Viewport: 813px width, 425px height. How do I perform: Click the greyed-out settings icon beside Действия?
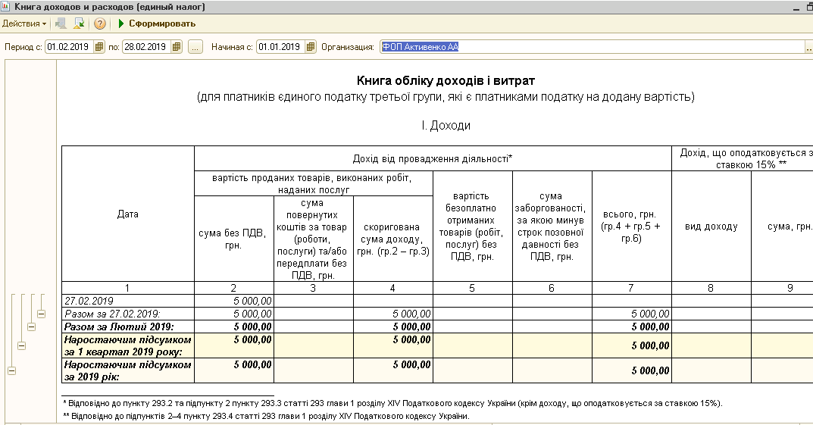coord(61,23)
